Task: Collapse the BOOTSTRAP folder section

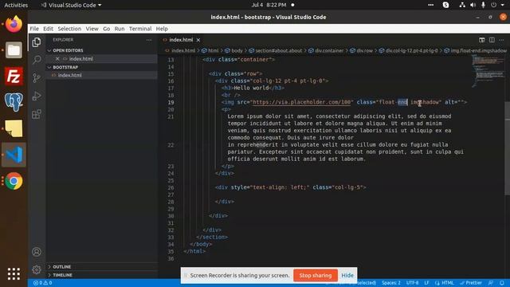Action: [x=65, y=67]
